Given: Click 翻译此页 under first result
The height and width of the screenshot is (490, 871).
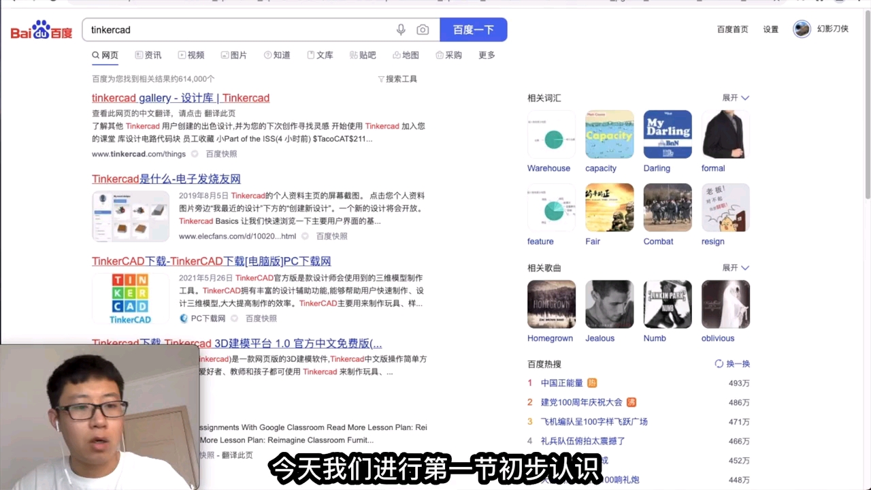Looking at the screenshot, I should point(220,114).
